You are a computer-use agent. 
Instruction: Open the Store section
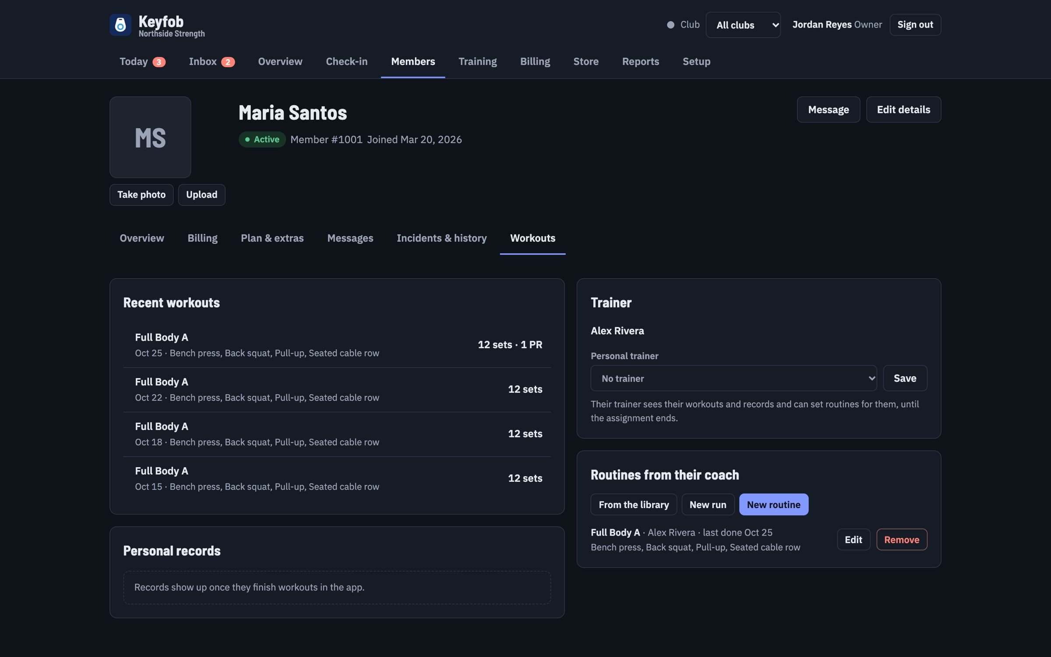click(586, 61)
